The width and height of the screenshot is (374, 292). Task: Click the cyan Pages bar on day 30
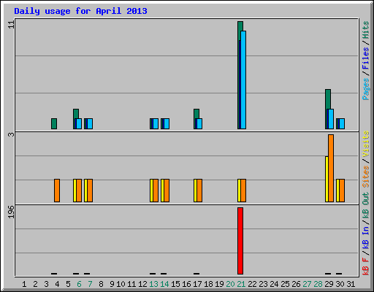pos(342,123)
